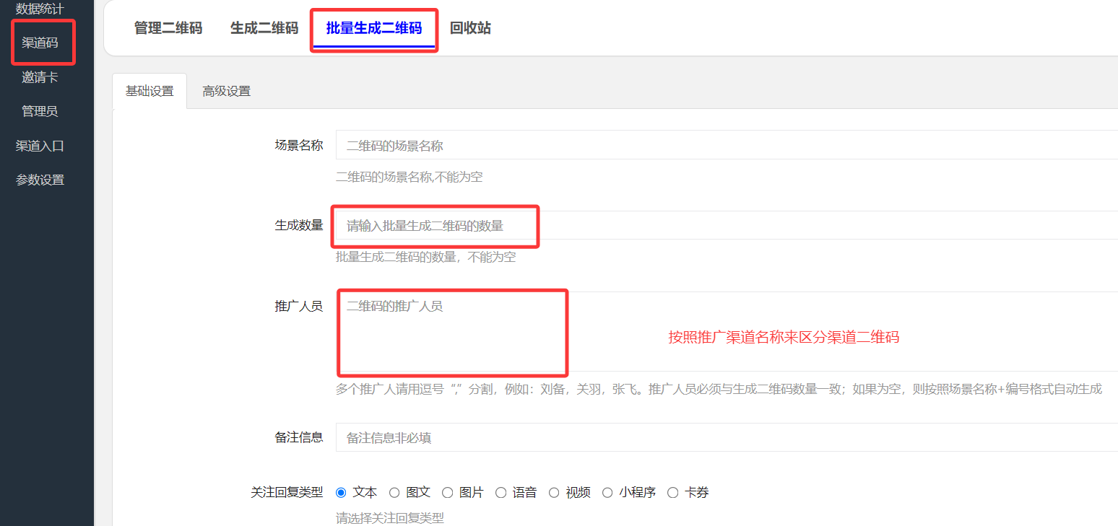This screenshot has width=1118, height=526.
Task: Open 回收站 tab
Action: click(x=470, y=28)
